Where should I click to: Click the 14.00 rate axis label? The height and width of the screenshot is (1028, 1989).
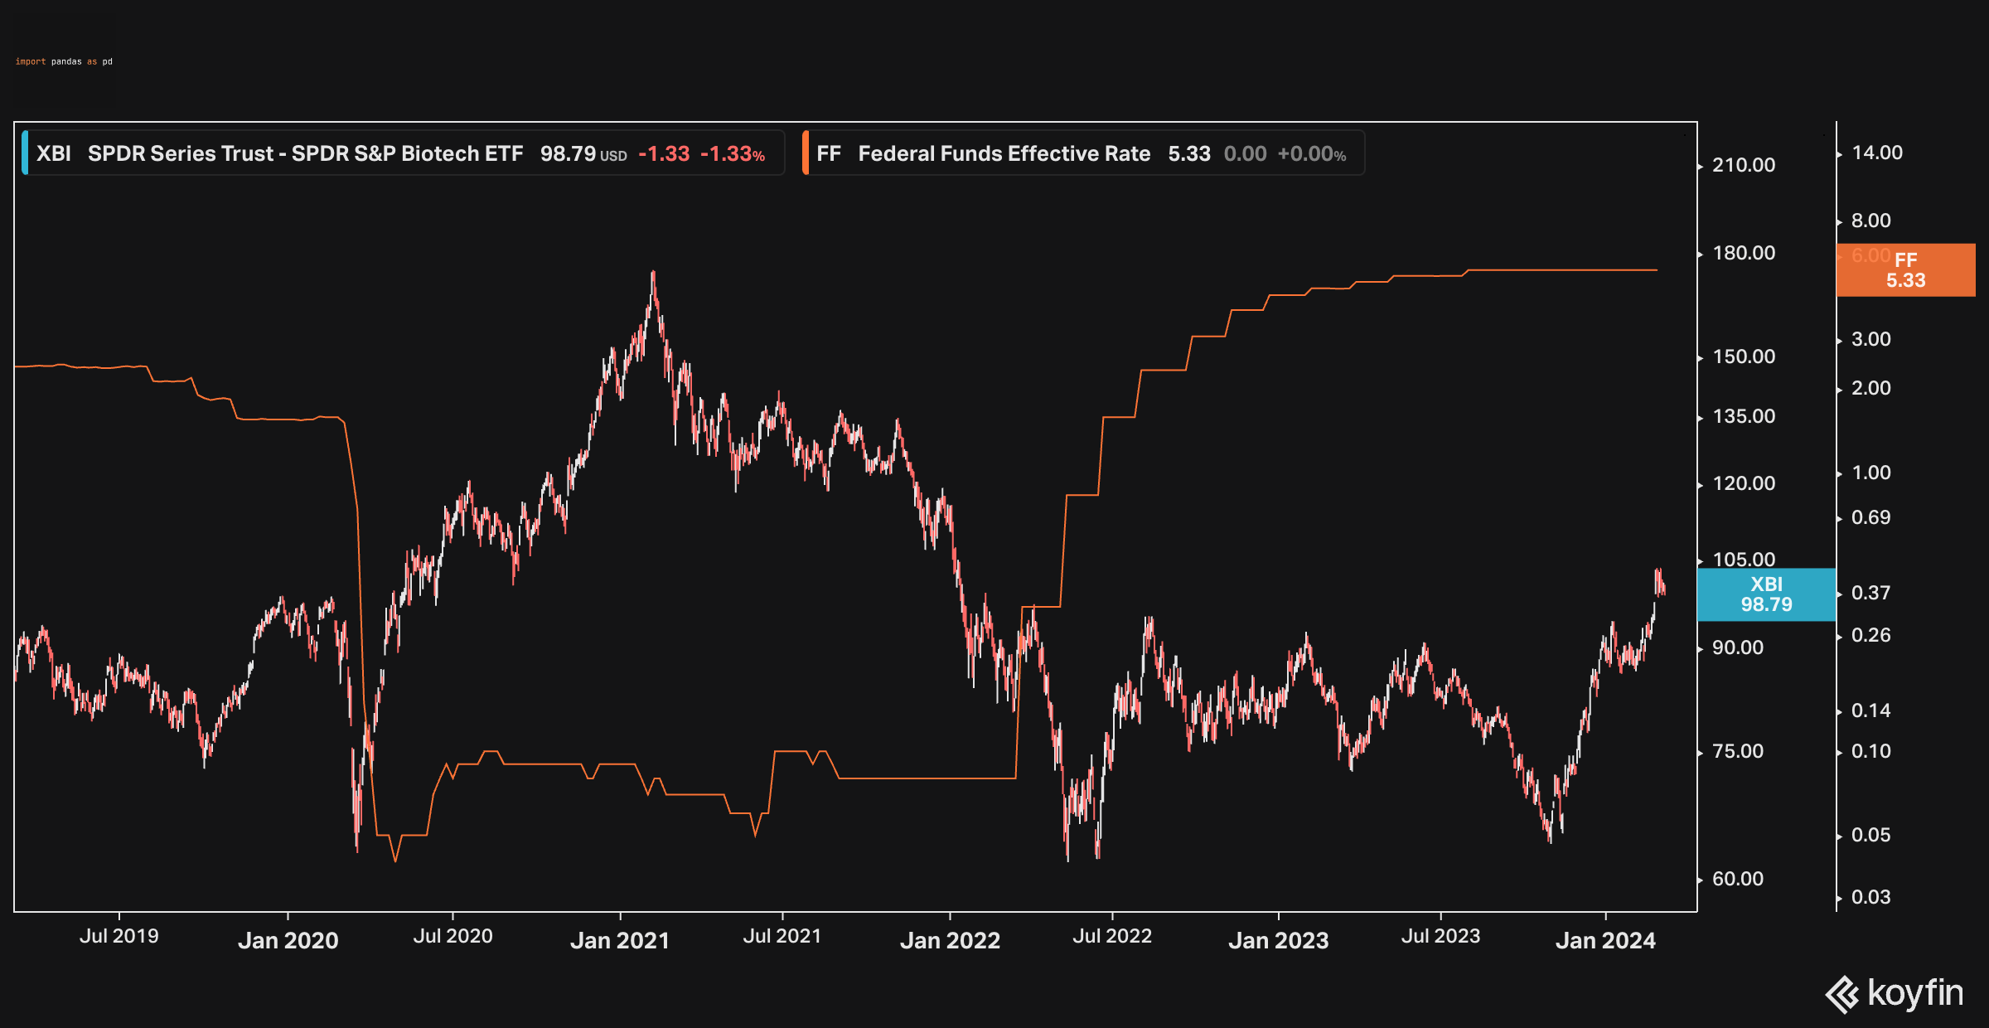coord(1877,153)
